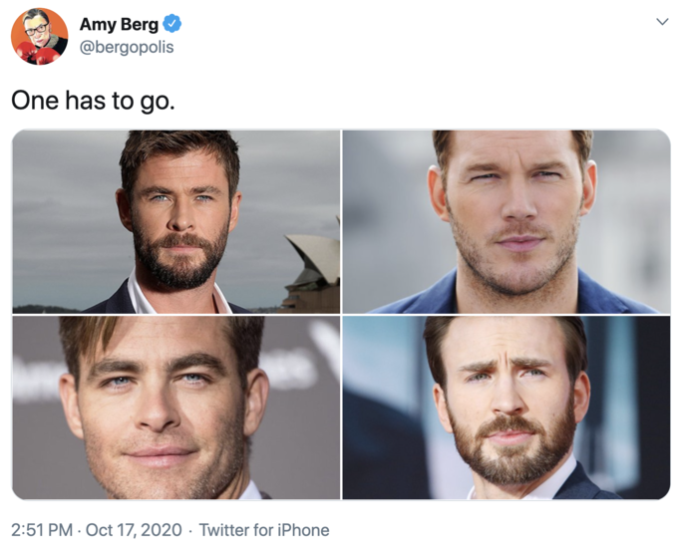The height and width of the screenshot is (546, 678).
Task: Click the Oct 17, 2020 date
Action: 134,530
